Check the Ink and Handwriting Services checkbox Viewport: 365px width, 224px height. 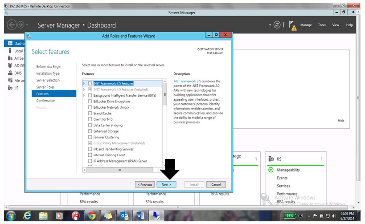(90, 149)
